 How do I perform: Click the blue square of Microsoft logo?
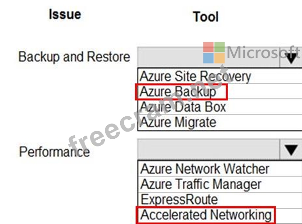click(x=207, y=59)
